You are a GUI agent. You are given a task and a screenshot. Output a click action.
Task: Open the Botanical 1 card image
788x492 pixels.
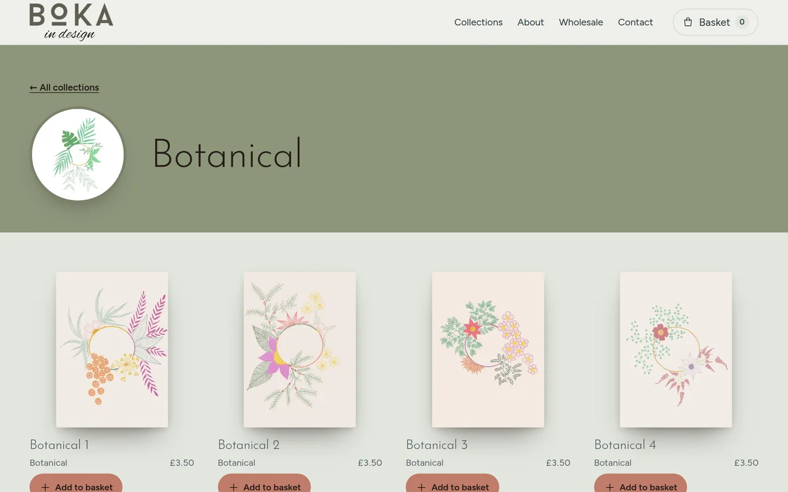click(x=112, y=349)
